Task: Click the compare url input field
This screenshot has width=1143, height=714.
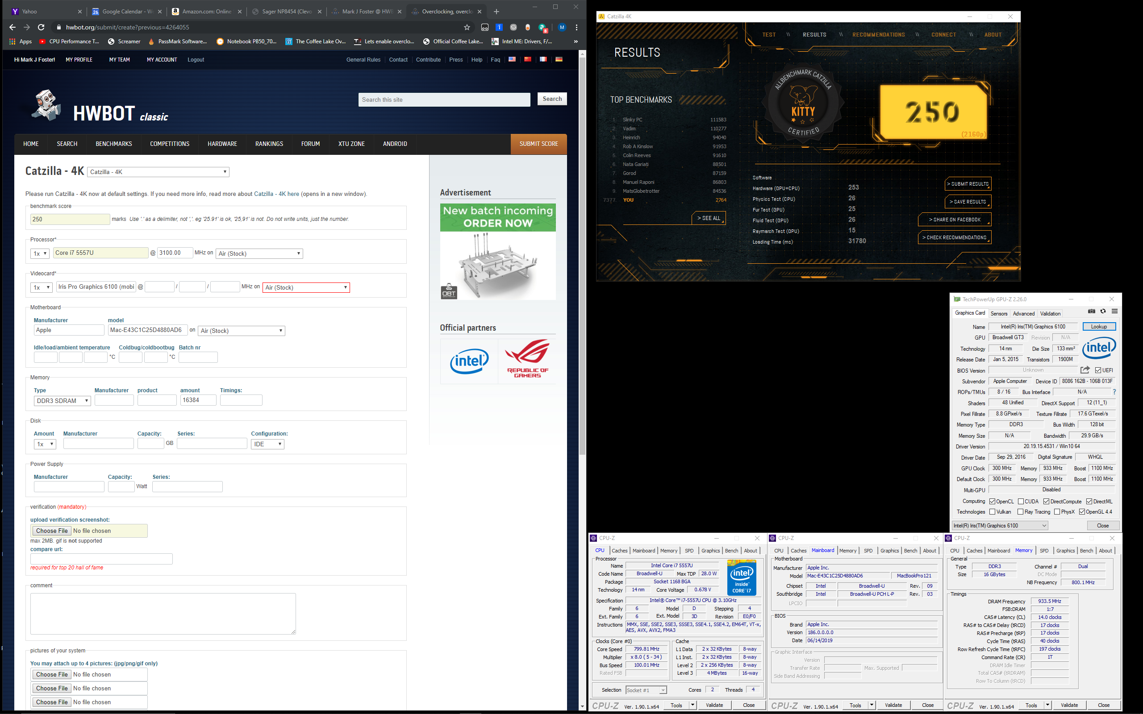Action: pyautogui.click(x=101, y=559)
